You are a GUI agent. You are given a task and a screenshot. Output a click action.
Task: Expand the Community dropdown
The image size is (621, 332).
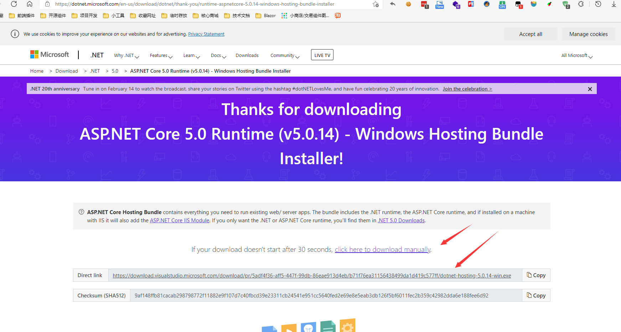click(285, 56)
